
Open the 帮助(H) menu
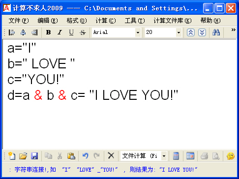[210, 21]
